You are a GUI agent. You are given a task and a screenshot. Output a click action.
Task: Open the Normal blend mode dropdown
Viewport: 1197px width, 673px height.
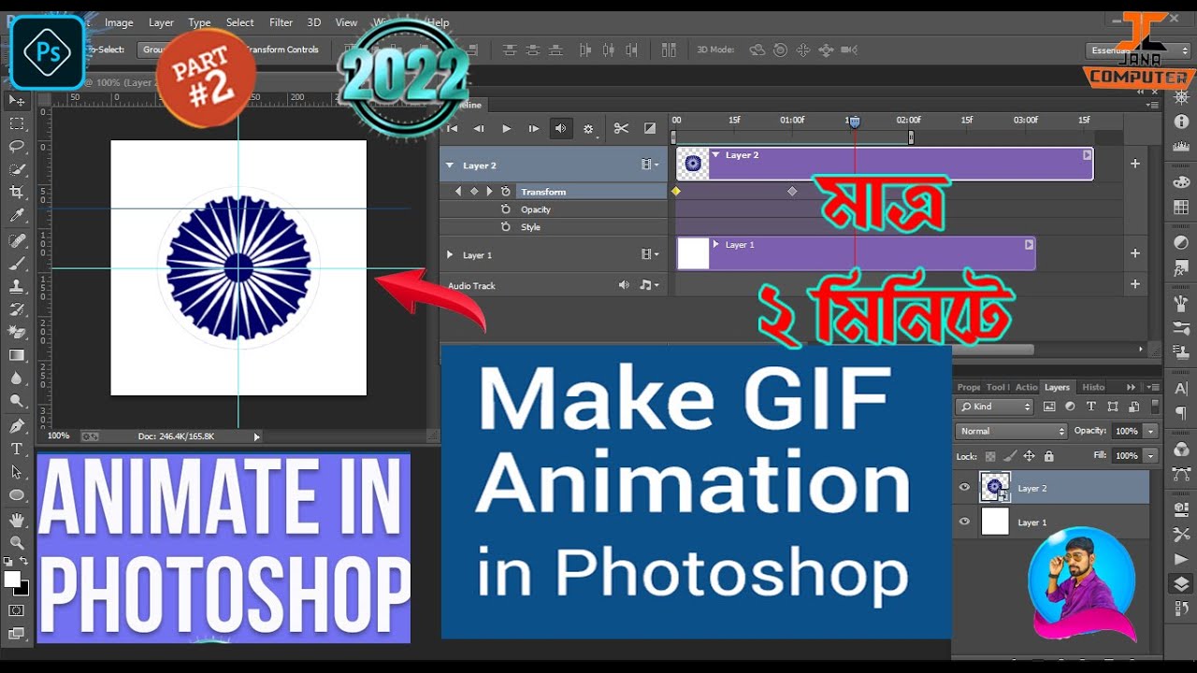(1011, 431)
